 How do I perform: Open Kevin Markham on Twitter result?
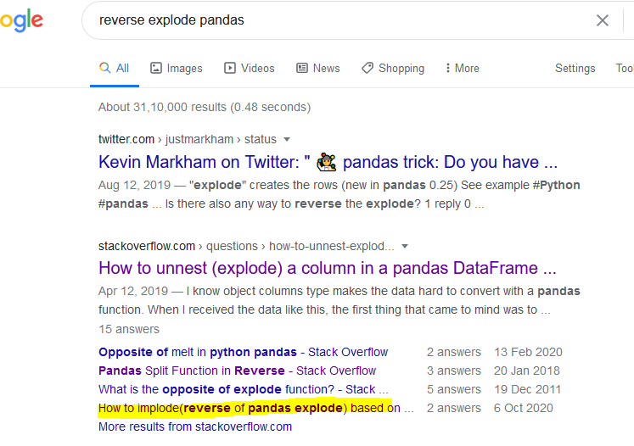328,162
